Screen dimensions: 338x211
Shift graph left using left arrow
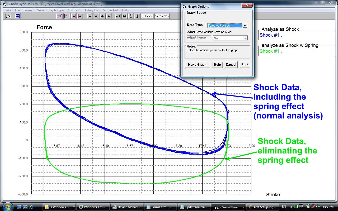point(90,16)
